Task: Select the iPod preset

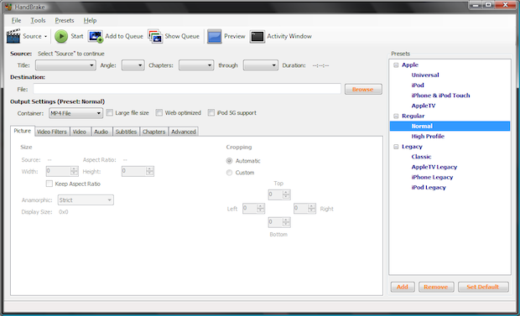Action: pyautogui.click(x=418, y=85)
